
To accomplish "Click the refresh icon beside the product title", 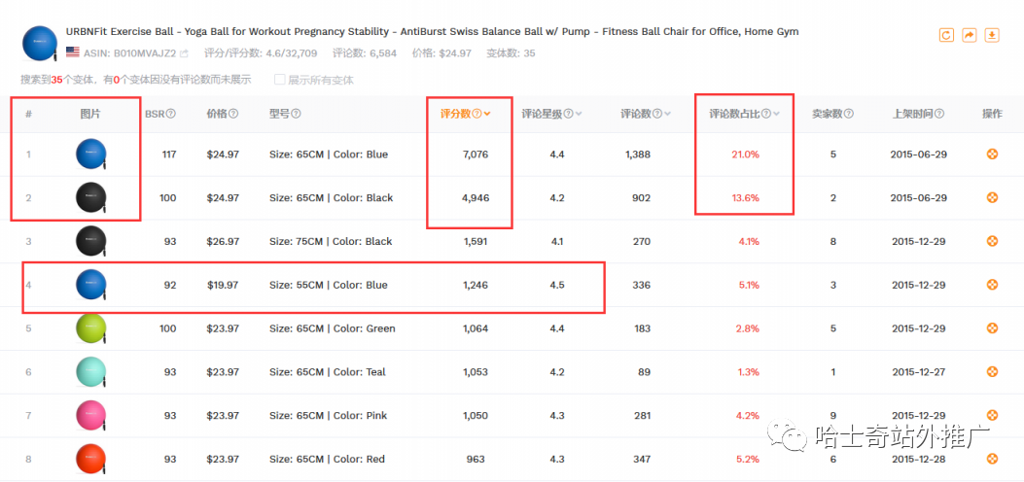I will tap(945, 35).
